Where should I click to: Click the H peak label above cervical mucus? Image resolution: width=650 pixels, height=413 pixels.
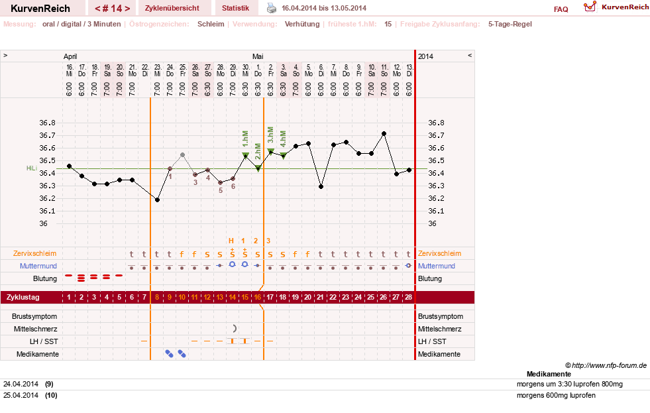coord(231,241)
